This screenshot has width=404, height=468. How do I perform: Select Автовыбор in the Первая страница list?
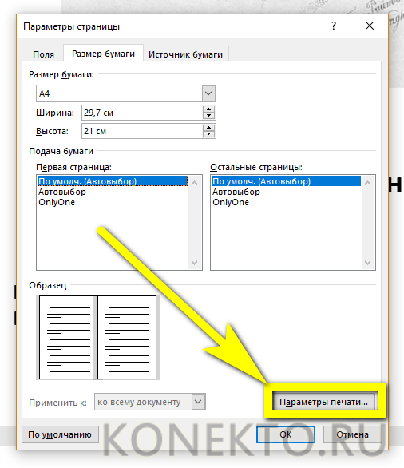[62, 192]
